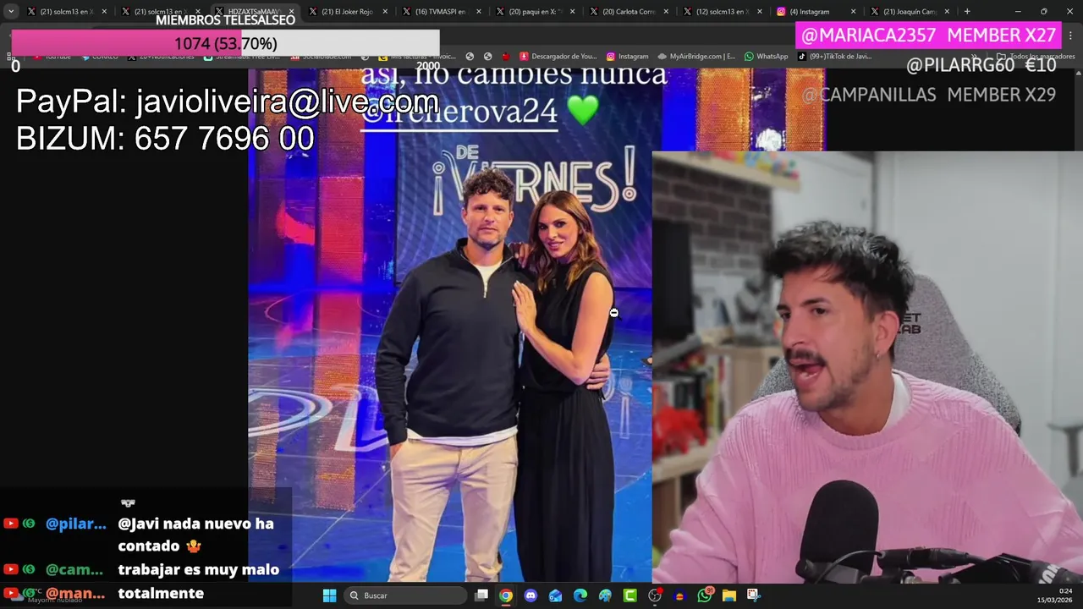Close the (4) Instagram tab
The width and height of the screenshot is (1083, 609).
[x=853, y=12]
